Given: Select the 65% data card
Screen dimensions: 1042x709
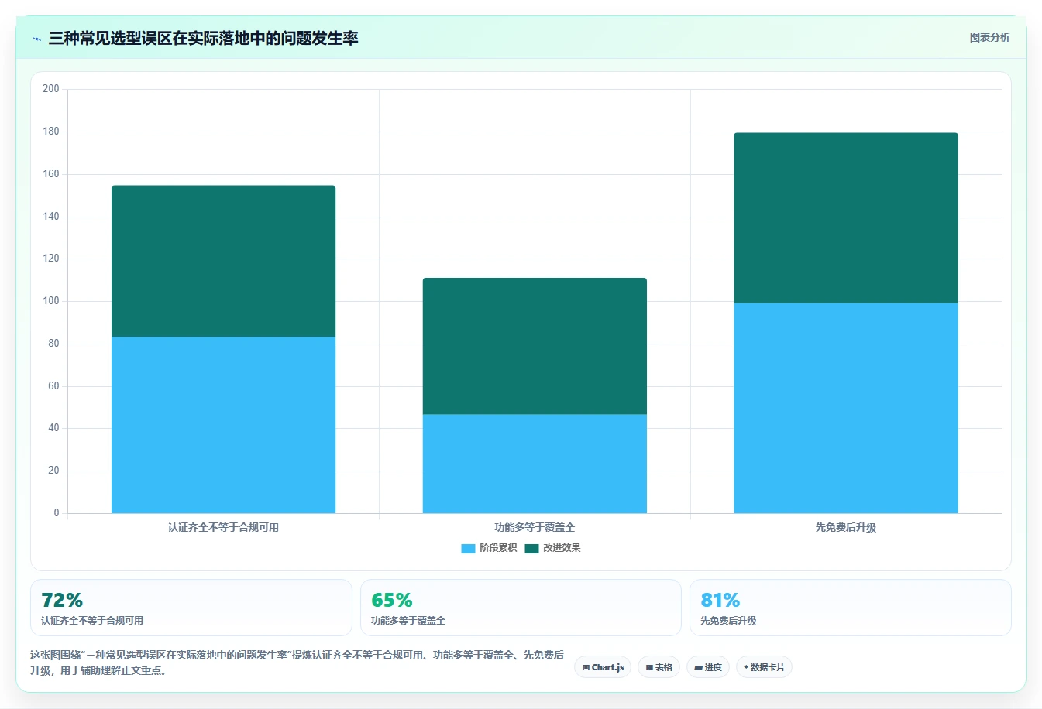Looking at the screenshot, I should tap(521, 608).
